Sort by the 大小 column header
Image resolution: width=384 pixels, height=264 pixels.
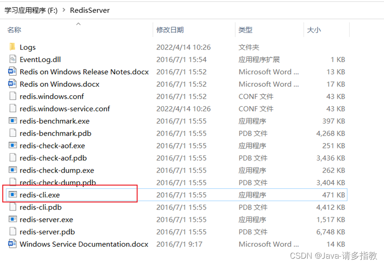314,30
